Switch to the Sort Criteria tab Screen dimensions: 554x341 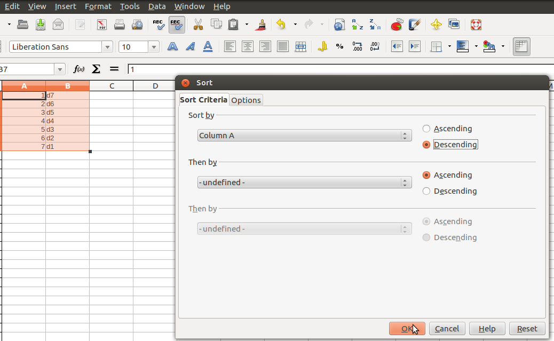(203, 100)
